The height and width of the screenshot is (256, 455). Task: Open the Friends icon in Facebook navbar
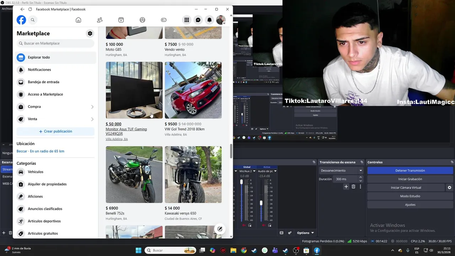100,20
